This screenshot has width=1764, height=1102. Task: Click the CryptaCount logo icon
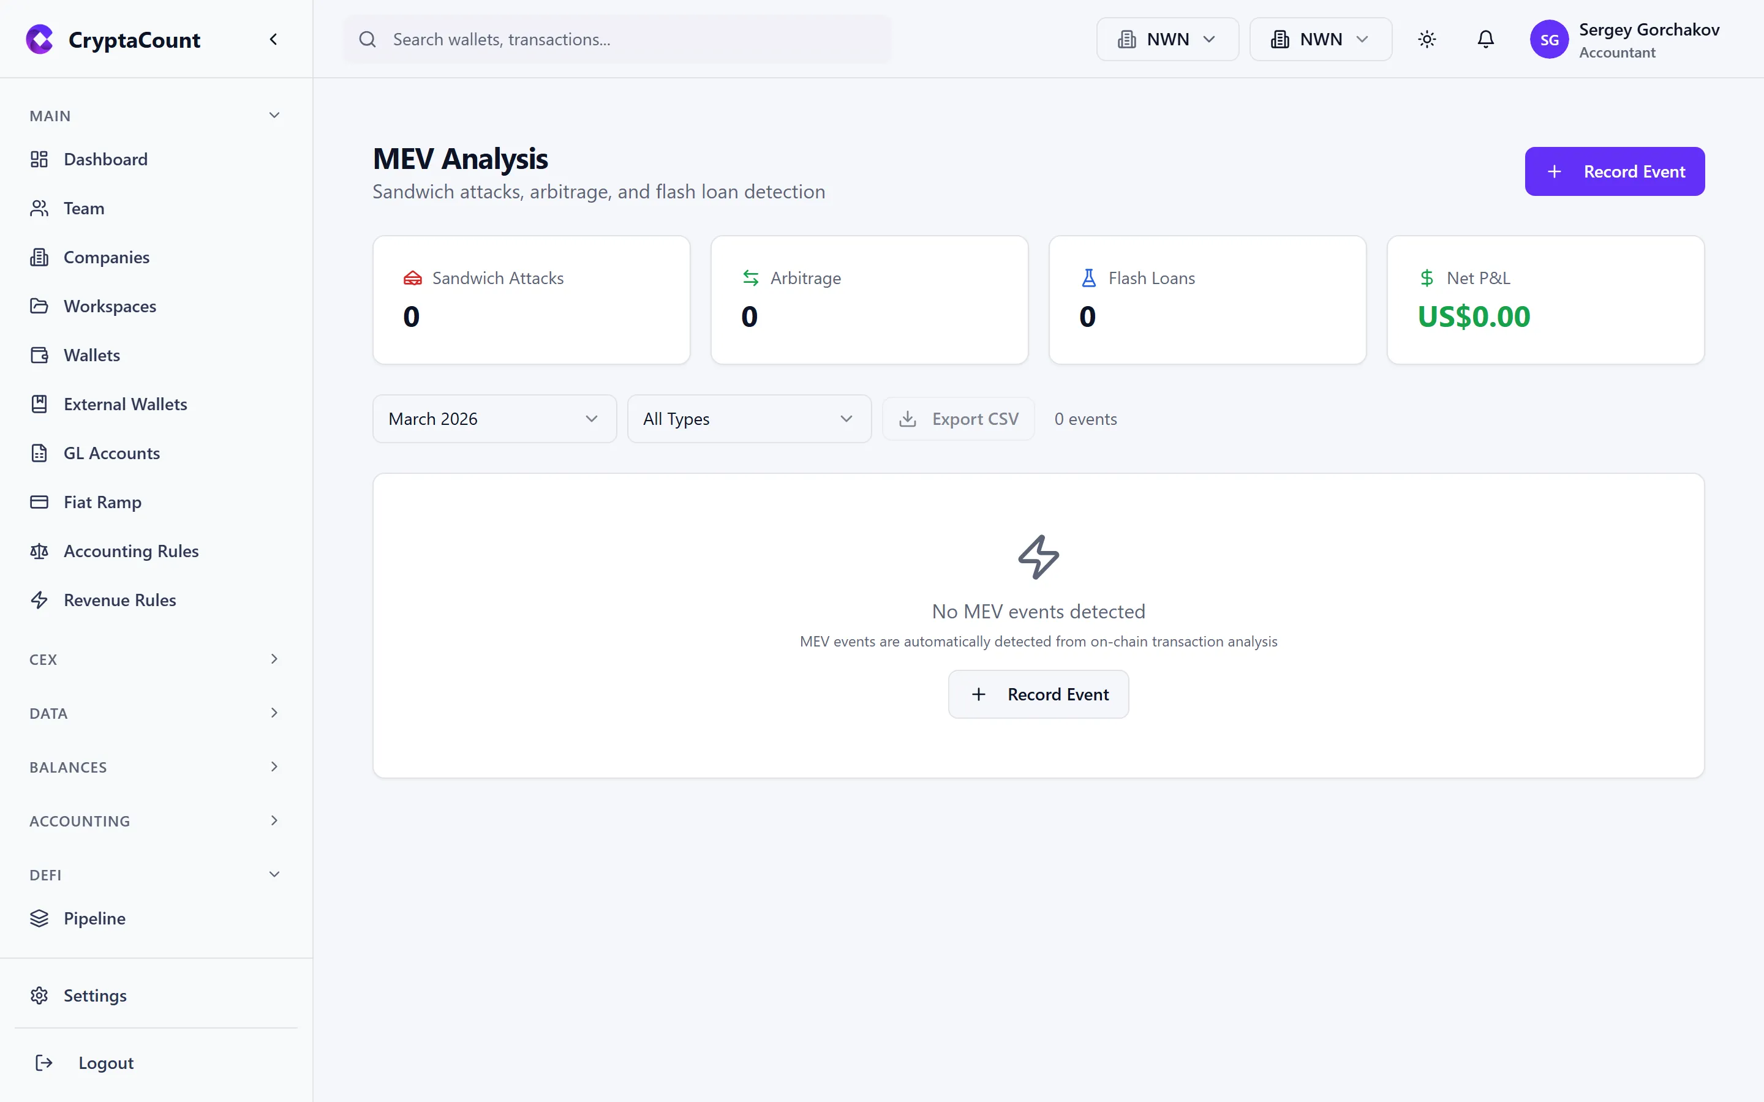(x=40, y=39)
